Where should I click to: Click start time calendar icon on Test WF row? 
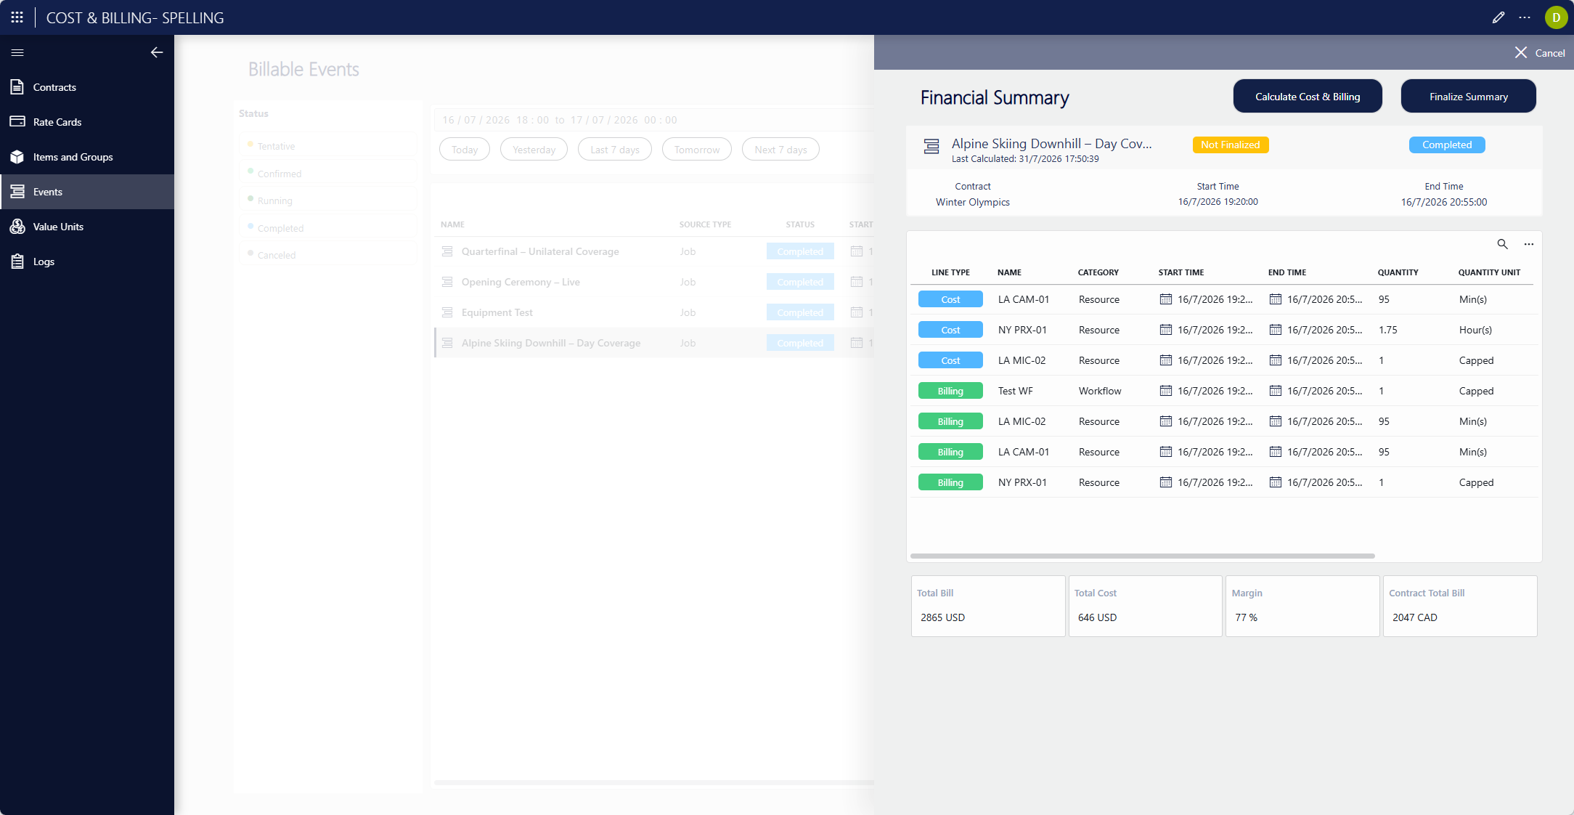[x=1166, y=390]
